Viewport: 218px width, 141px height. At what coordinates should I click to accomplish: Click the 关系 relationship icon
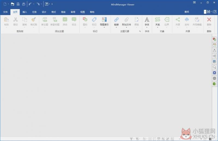tap(158, 19)
